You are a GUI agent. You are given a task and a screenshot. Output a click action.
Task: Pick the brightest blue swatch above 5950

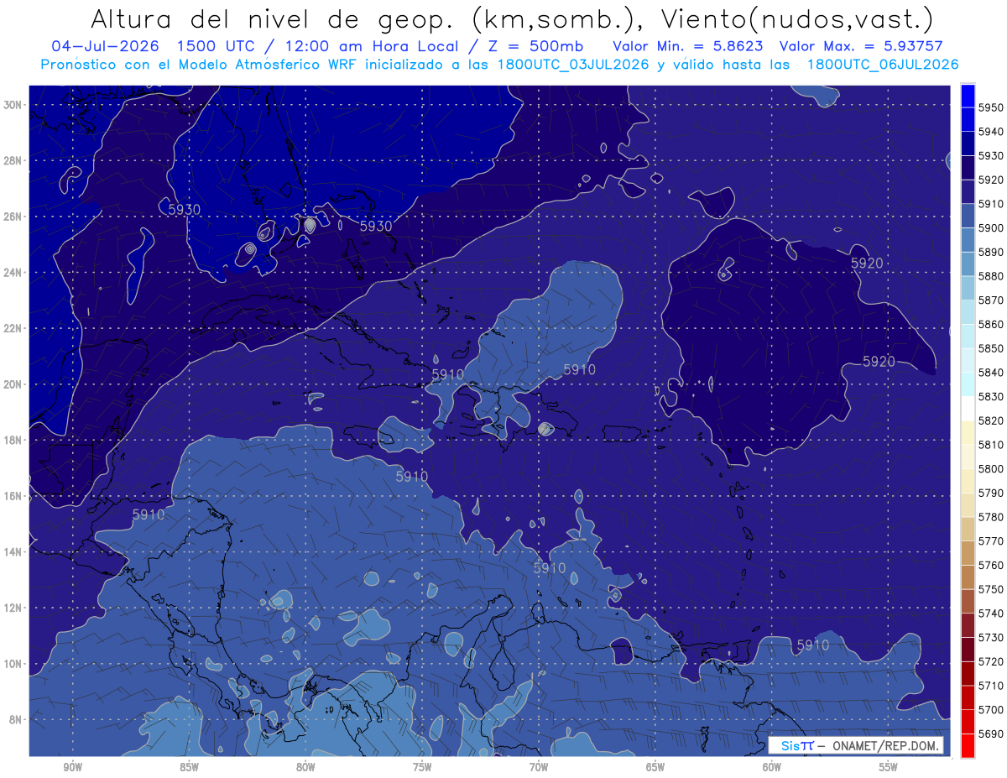coord(968,96)
